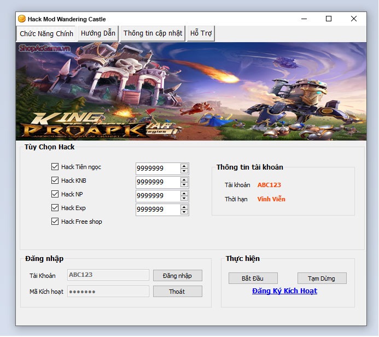This screenshot has width=379, height=337.
Task: Toggle the Hack KNB checkbox
Action: (x=55, y=181)
